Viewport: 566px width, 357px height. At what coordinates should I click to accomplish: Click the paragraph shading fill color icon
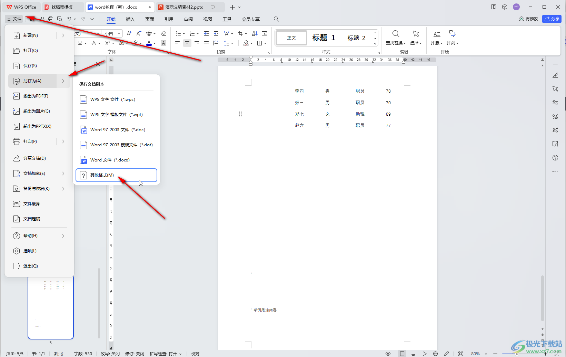pos(246,43)
